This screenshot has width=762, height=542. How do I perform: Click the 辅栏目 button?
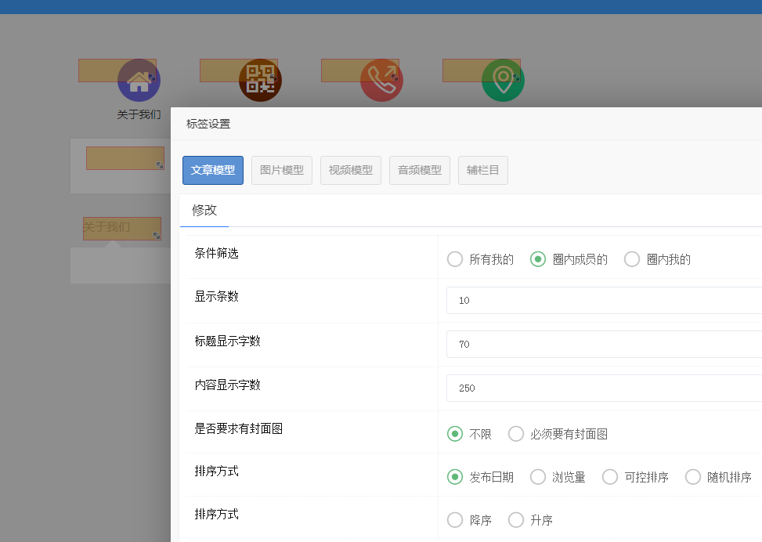(483, 170)
